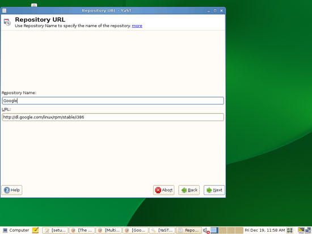Open the Help button
This screenshot has height=234, width=312.
point(12,190)
